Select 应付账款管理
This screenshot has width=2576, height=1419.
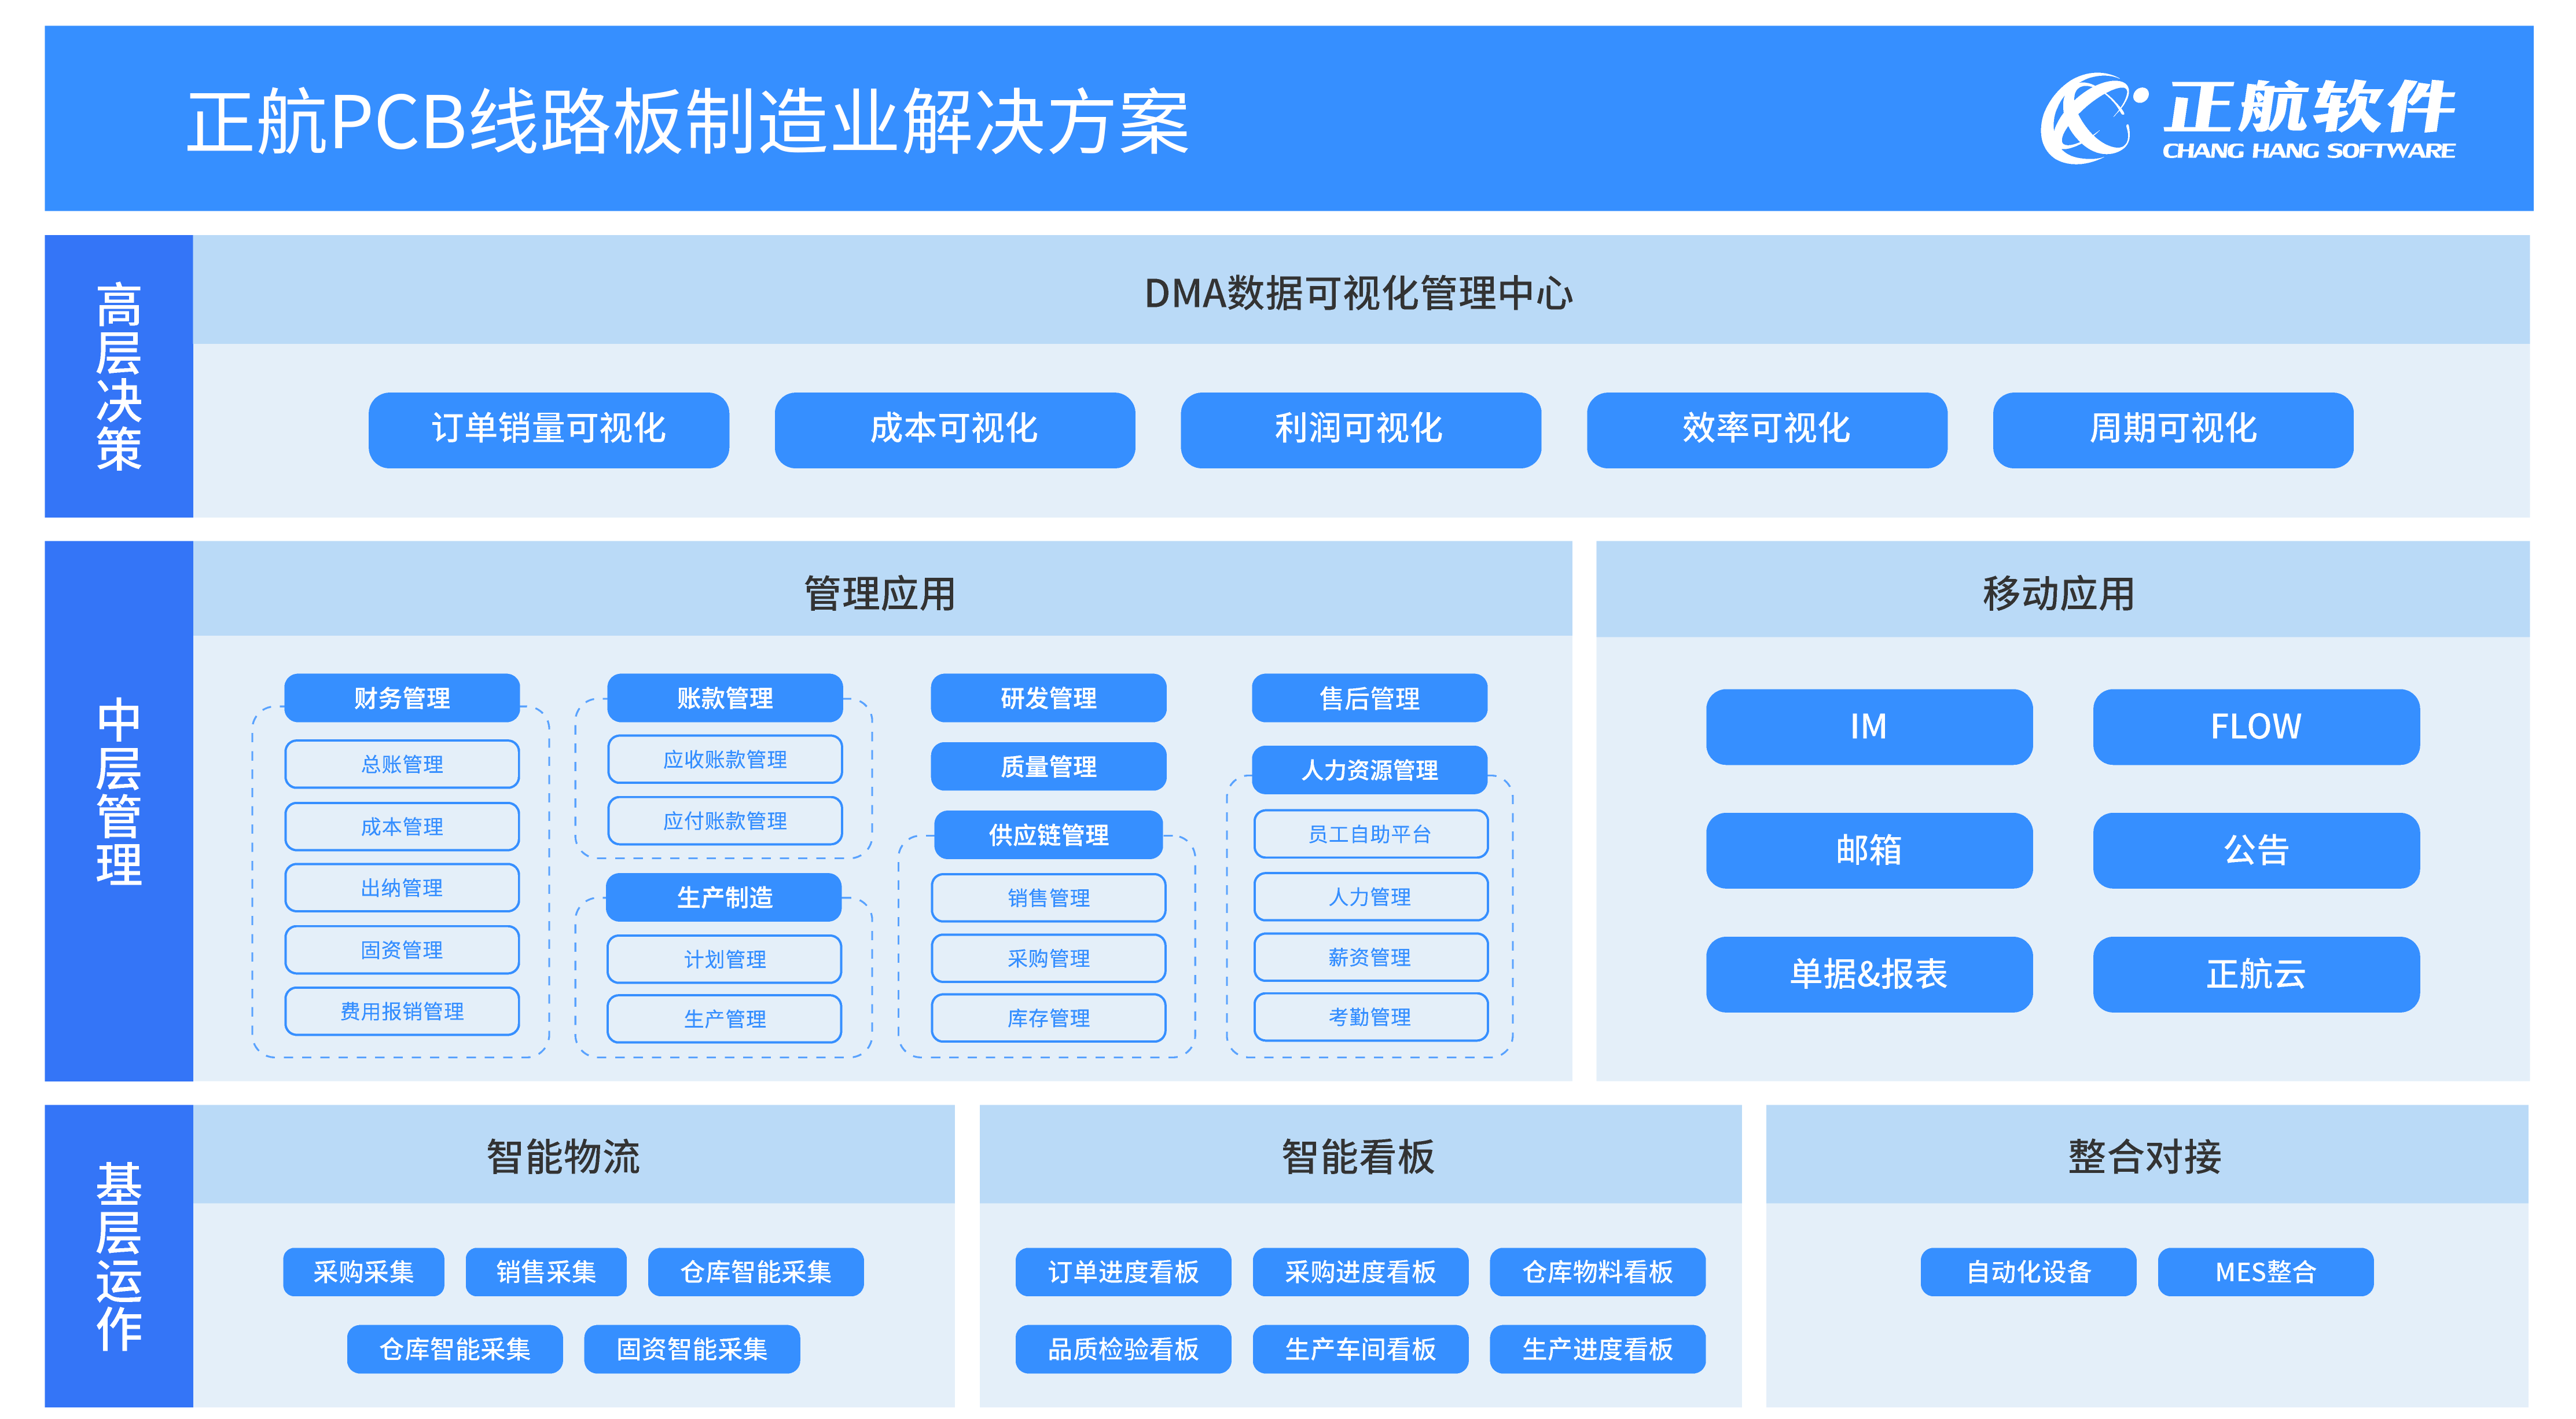tap(725, 820)
